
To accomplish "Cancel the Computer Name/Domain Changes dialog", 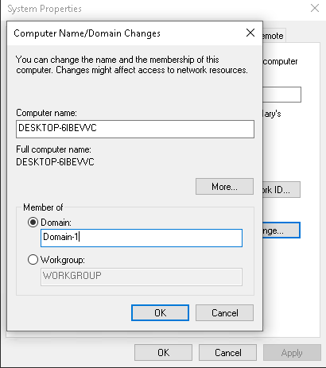I will point(224,312).
